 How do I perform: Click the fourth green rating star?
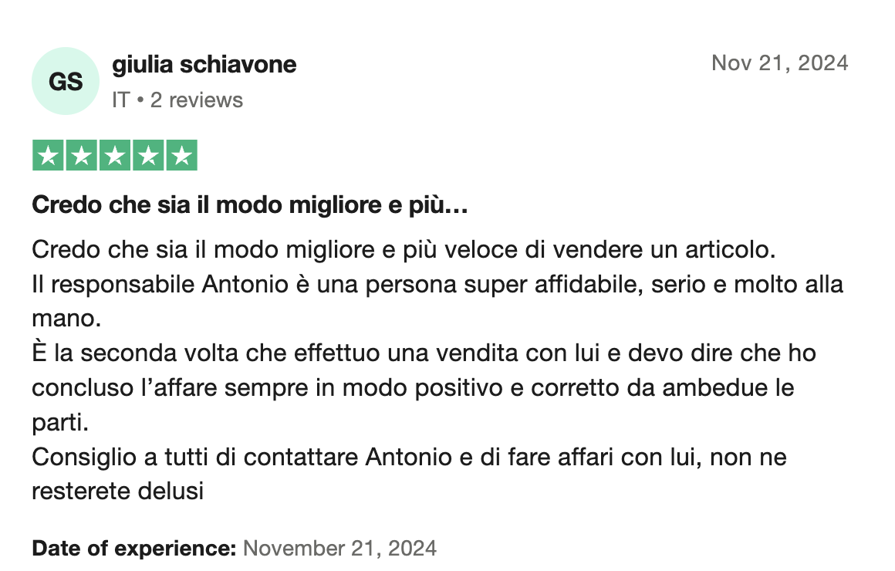148,156
